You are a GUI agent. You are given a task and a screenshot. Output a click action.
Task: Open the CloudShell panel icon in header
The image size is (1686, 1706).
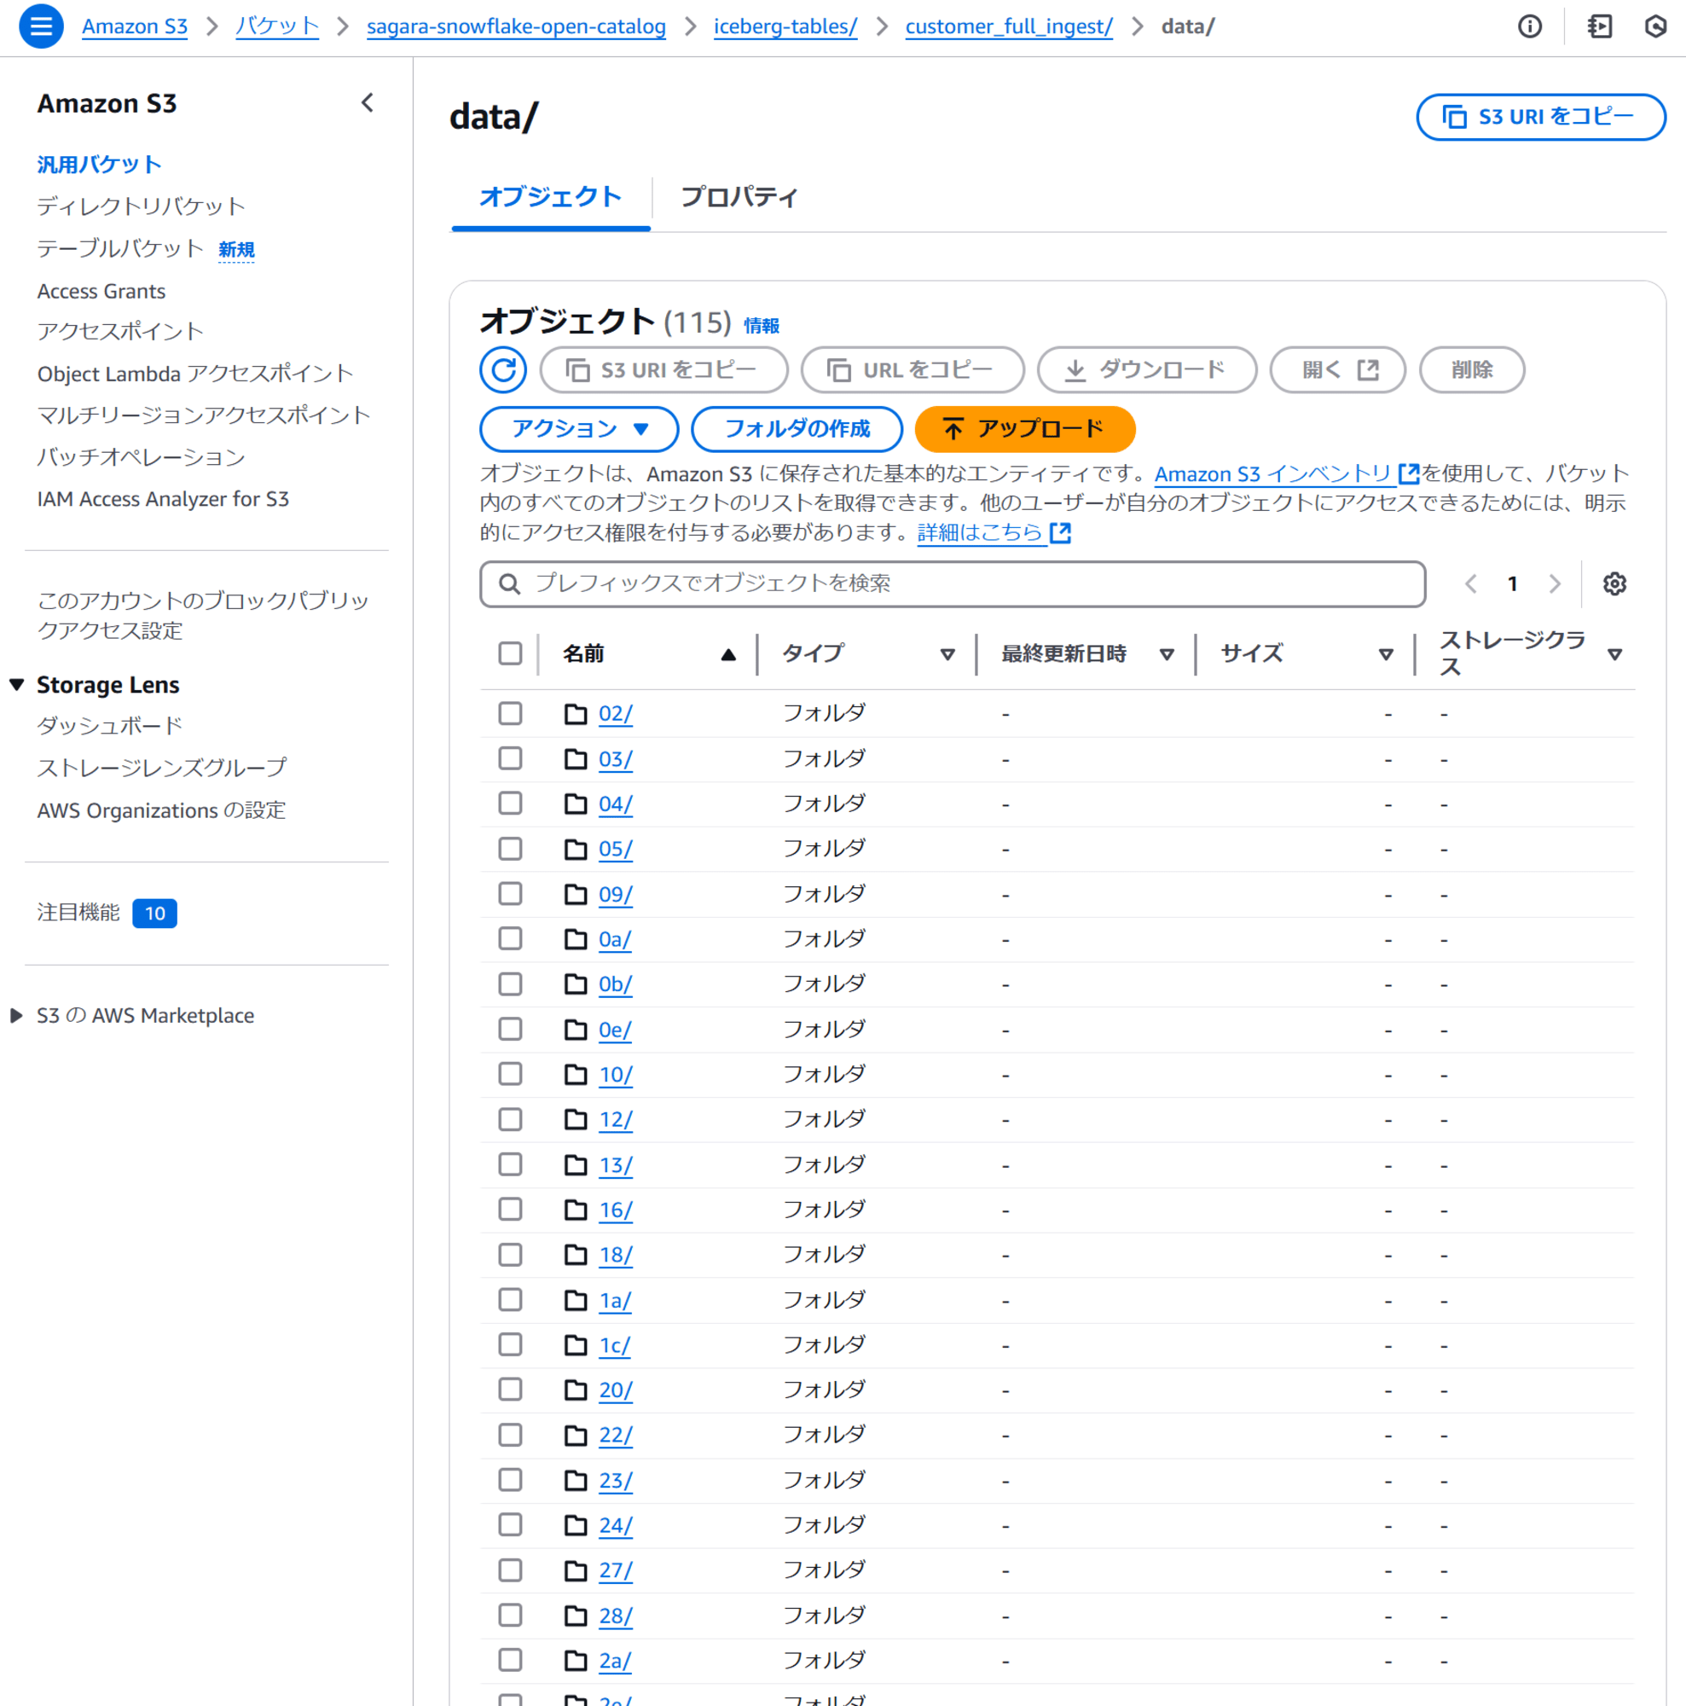(x=1600, y=26)
